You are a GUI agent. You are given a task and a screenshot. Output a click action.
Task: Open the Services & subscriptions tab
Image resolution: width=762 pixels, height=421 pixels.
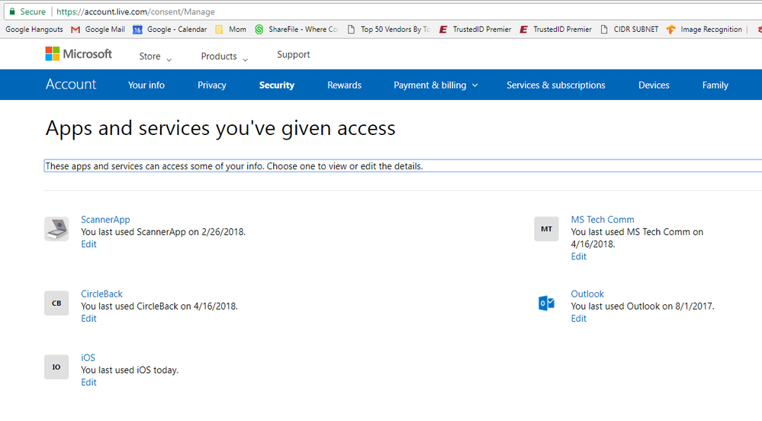click(x=556, y=85)
